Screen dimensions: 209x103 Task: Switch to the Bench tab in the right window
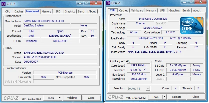186,10
